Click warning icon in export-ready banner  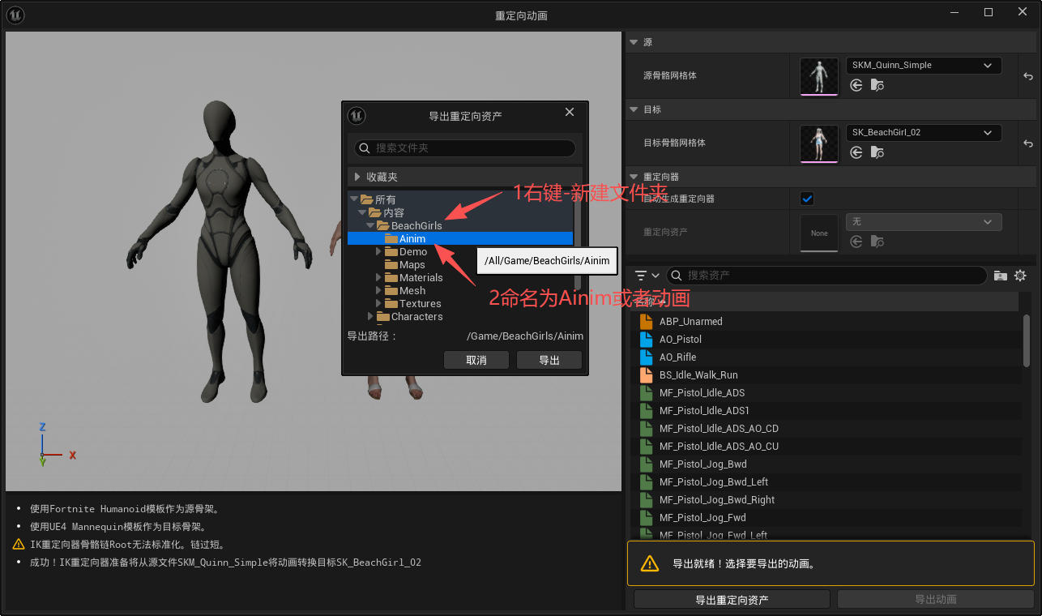(650, 563)
